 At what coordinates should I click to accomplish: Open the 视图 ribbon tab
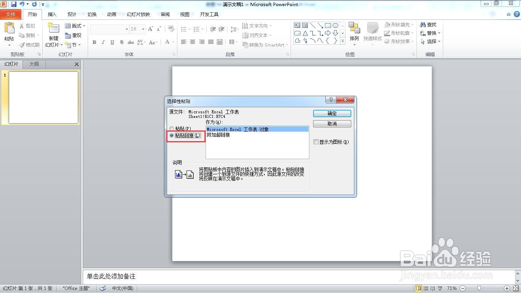[x=185, y=14]
